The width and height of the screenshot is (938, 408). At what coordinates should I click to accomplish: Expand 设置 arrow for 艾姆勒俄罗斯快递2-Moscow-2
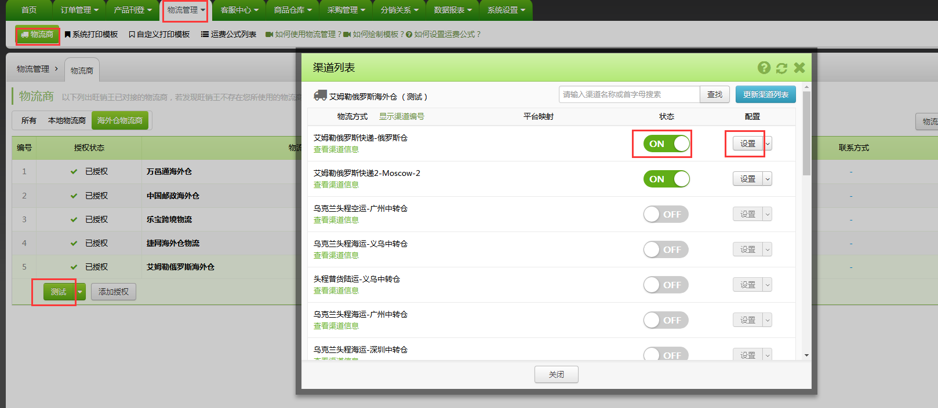(x=768, y=179)
